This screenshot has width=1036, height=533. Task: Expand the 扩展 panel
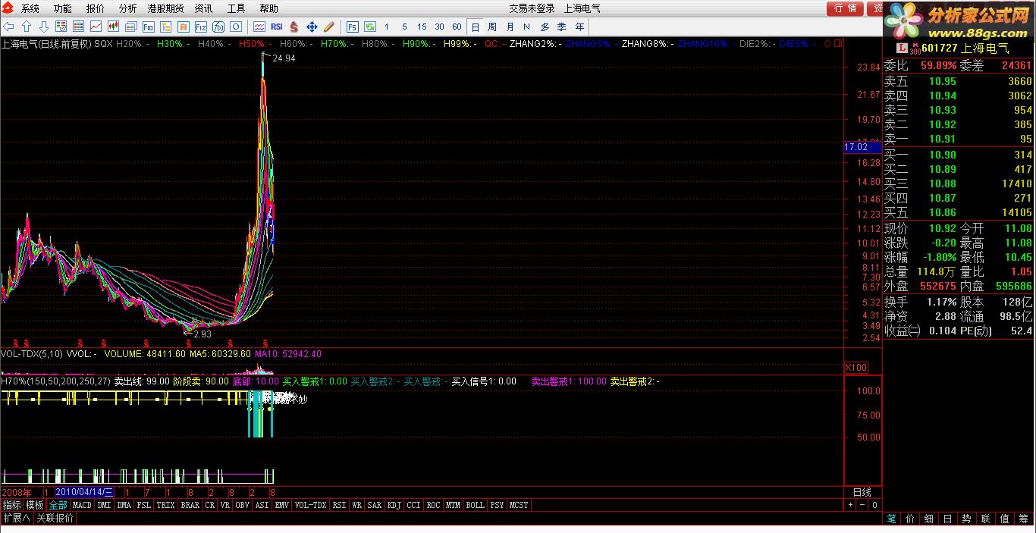coord(17,519)
